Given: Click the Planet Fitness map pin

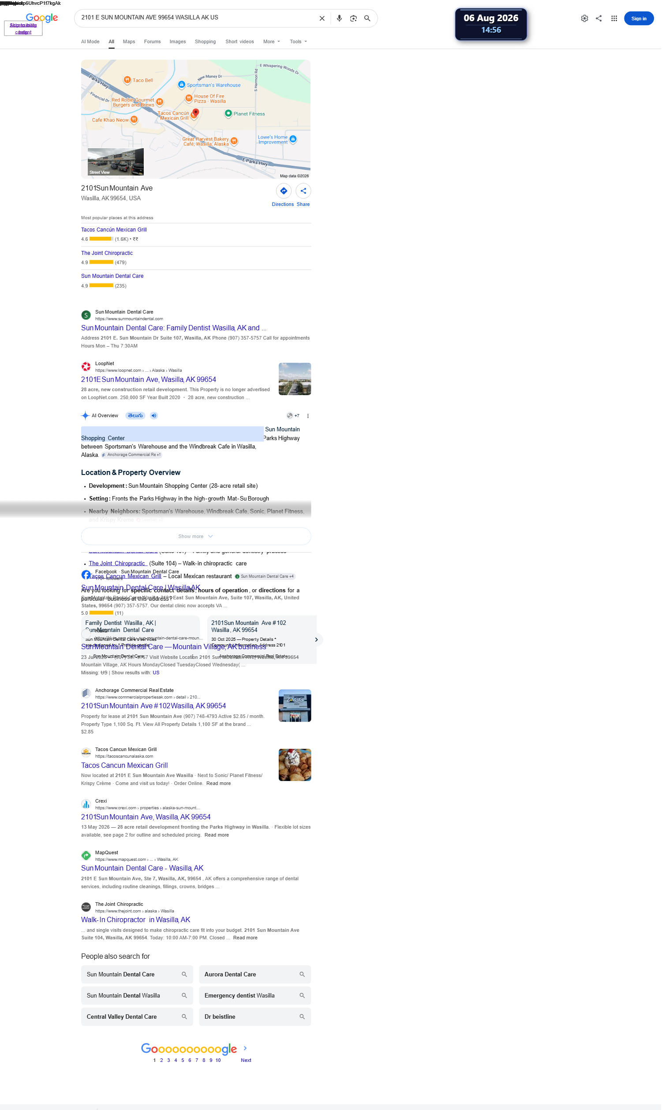Looking at the screenshot, I should coord(228,113).
